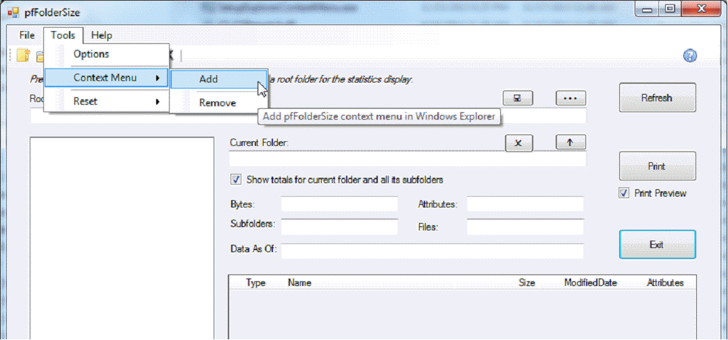The width and height of the screenshot is (728, 340).
Task: Click the Print button
Action: tap(657, 166)
